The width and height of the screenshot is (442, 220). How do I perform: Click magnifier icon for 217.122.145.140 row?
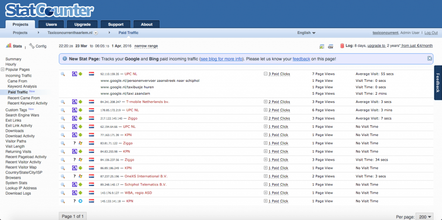click(63, 118)
